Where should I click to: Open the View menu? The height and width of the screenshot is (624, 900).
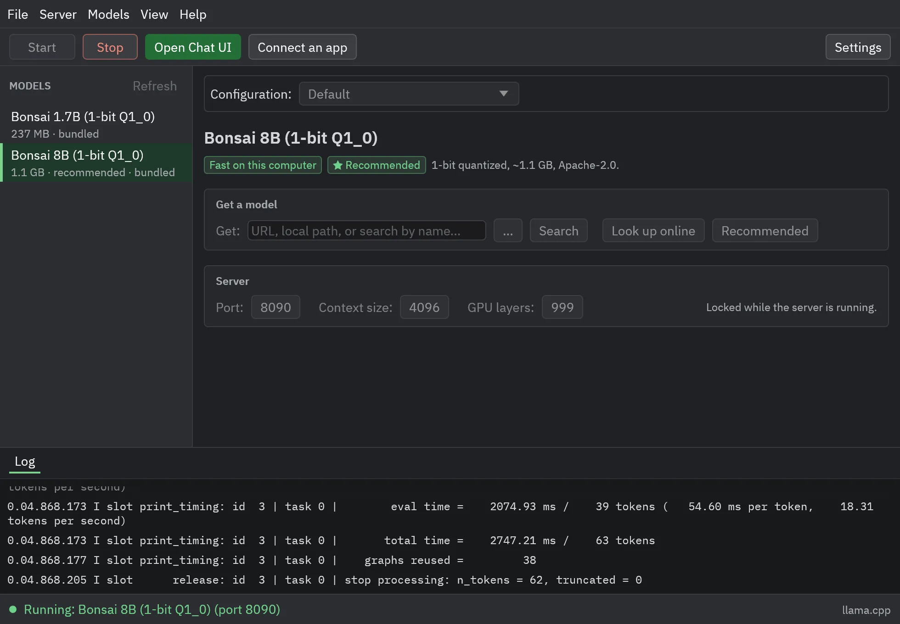154,14
